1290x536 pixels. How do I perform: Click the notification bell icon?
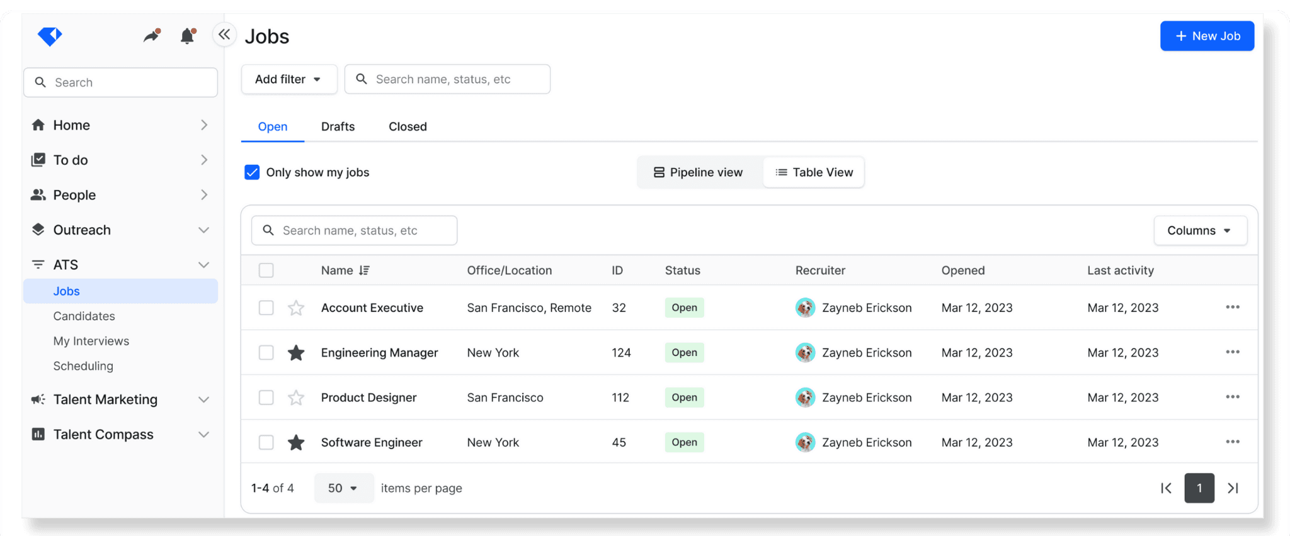pyautogui.click(x=187, y=36)
